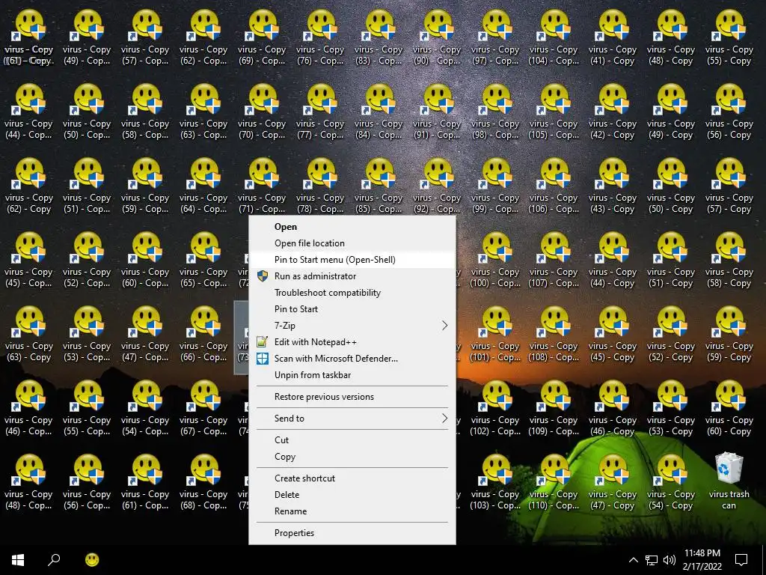The width and height of the screenshot is (766, 575).
Task: Pin to Start menu (Open-Shell)
Action: pos(352,260)
